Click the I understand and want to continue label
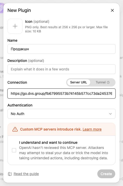 coord(48,142)
